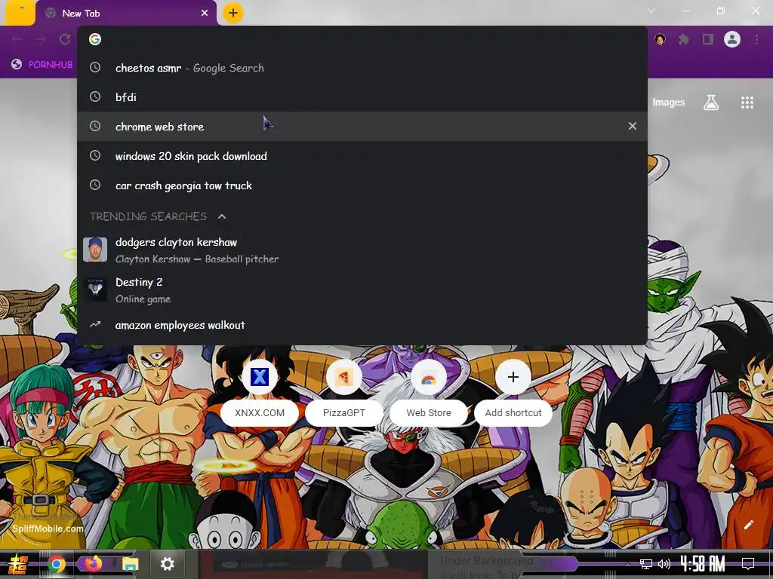Go back with the back arrow
Viewport: 773px width, 579px height.
pos(17,39)
